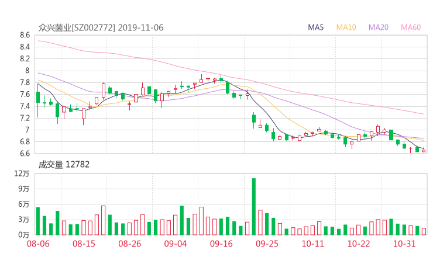Click the 成交量 12782 volume label

click(64, 165)
